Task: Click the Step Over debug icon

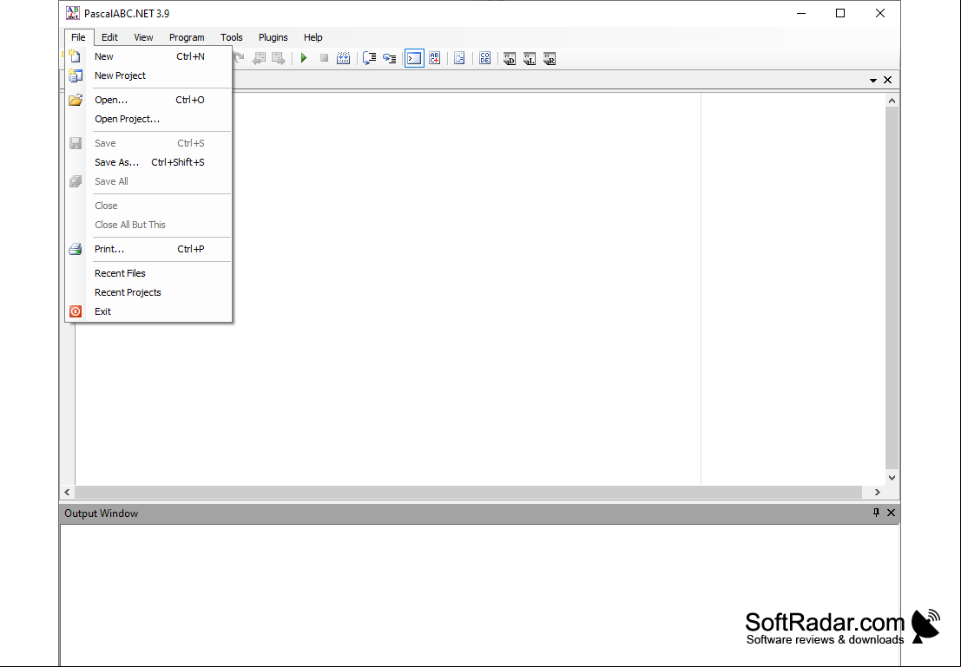Action: tap(370, 58)
